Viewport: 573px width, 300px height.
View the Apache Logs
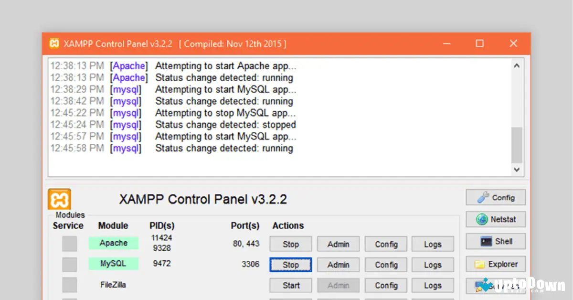coord(432,244)
